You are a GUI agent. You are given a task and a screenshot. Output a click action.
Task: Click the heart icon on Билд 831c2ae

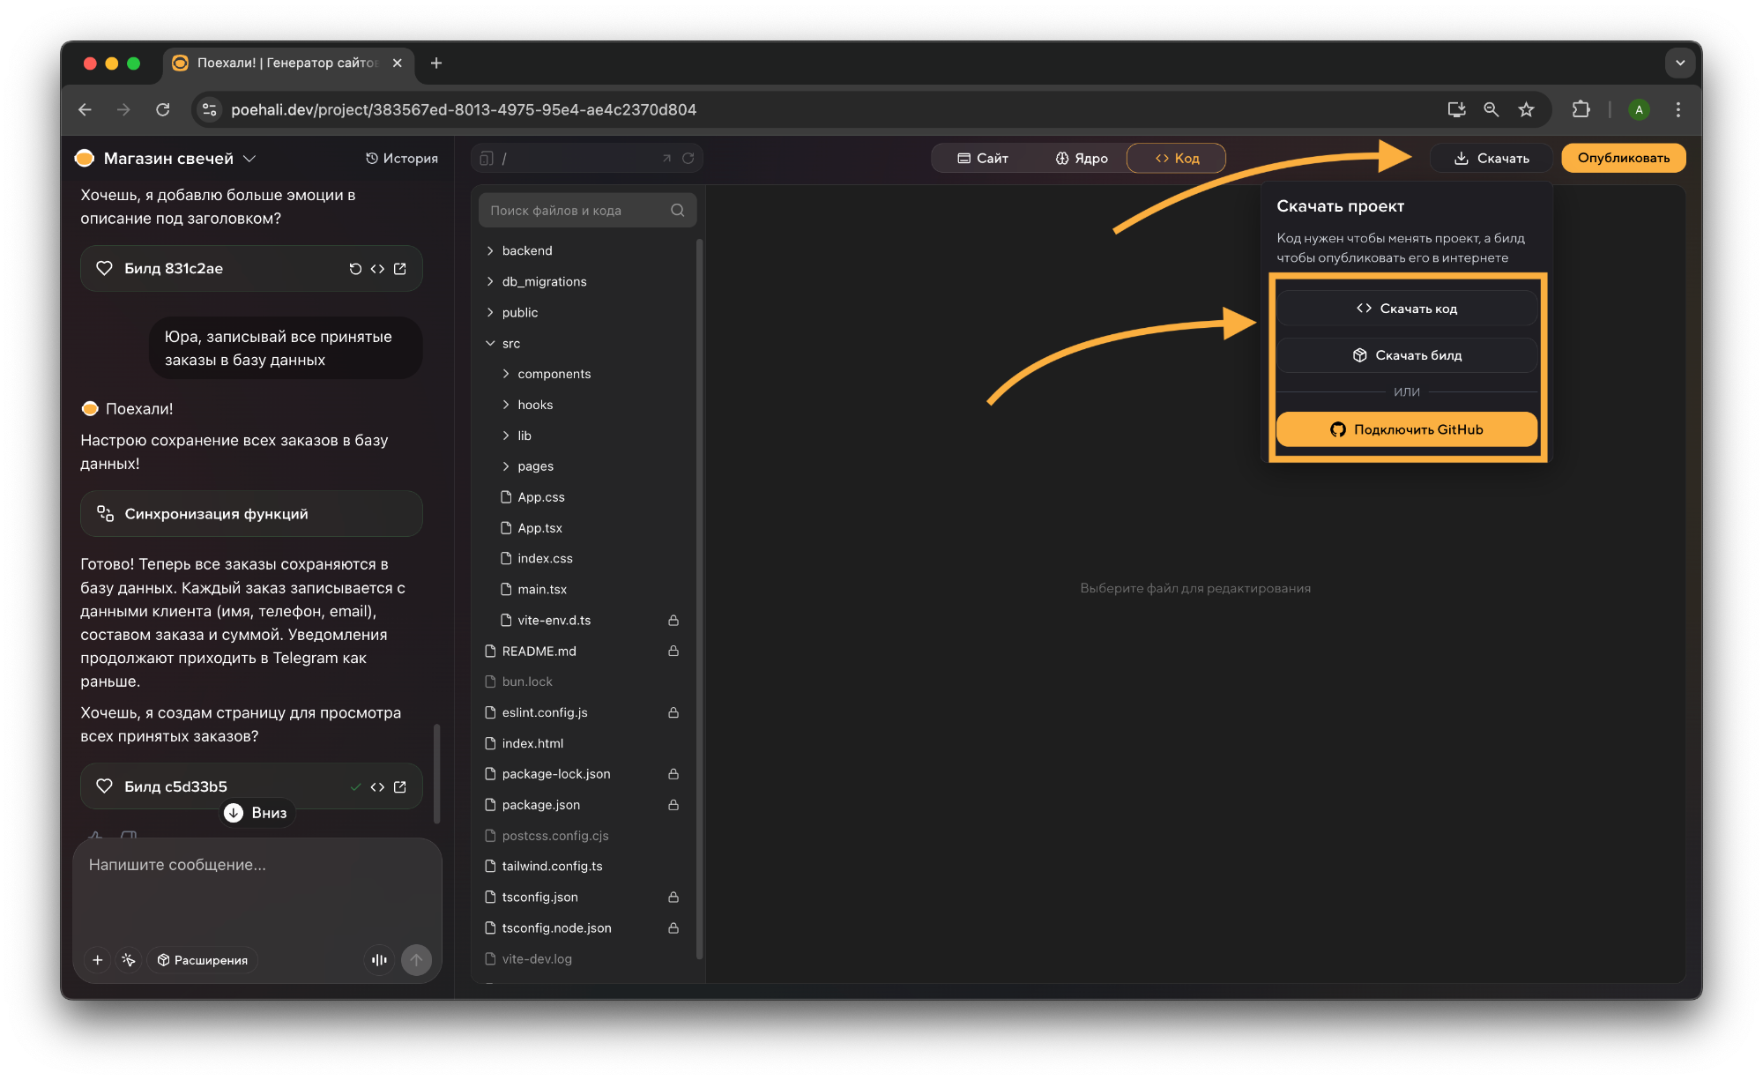point(104,268)
